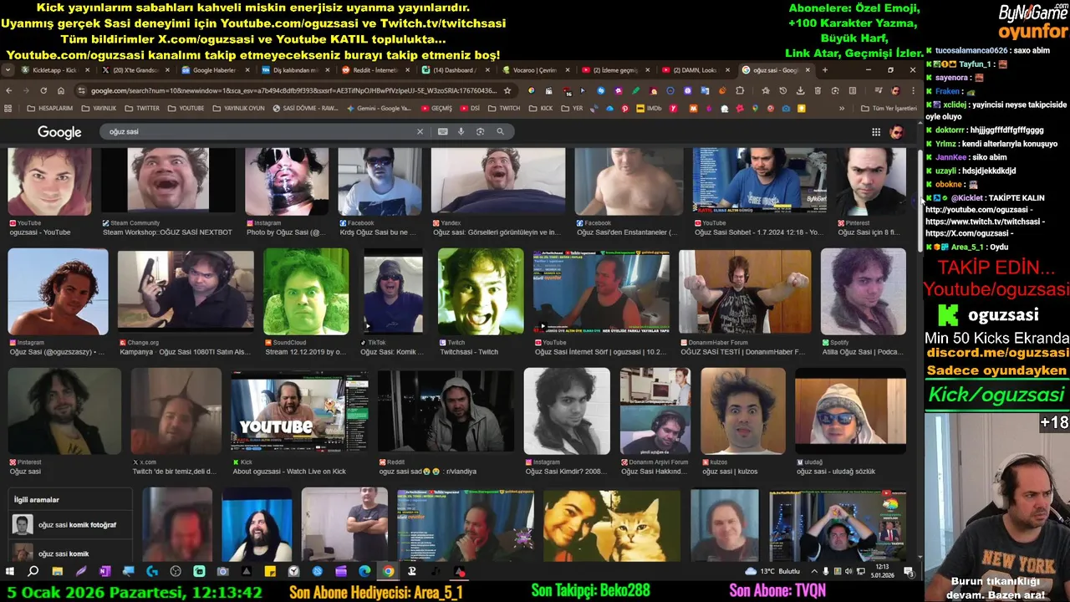Image resolution: width=1070 pixels, height=602 pixels.
Task: Open OneNote from the taskbar
Action: coord(104,571)
